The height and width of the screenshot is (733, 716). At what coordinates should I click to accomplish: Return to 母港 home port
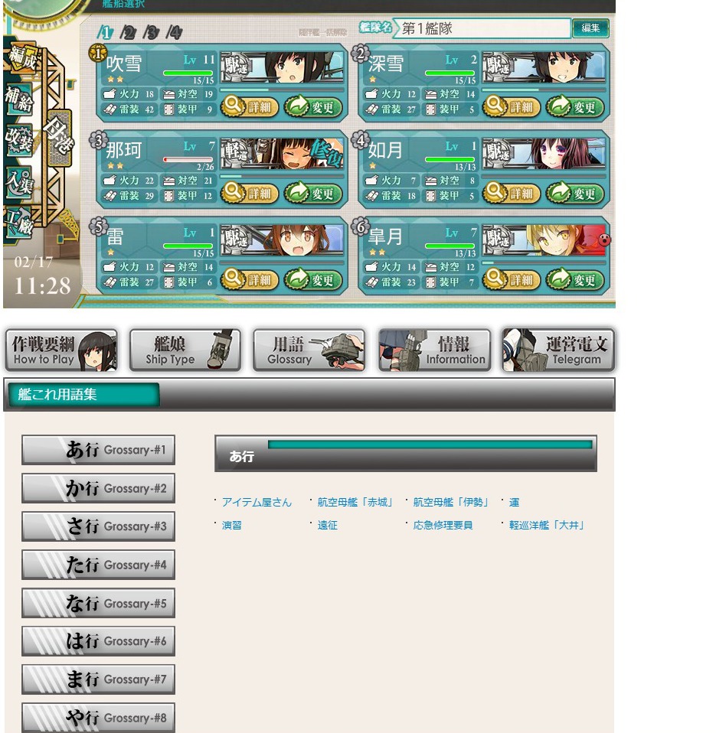(59, 138)
